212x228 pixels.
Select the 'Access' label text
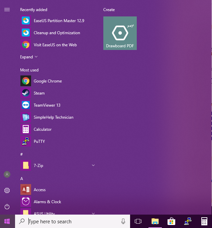[39, 190]
